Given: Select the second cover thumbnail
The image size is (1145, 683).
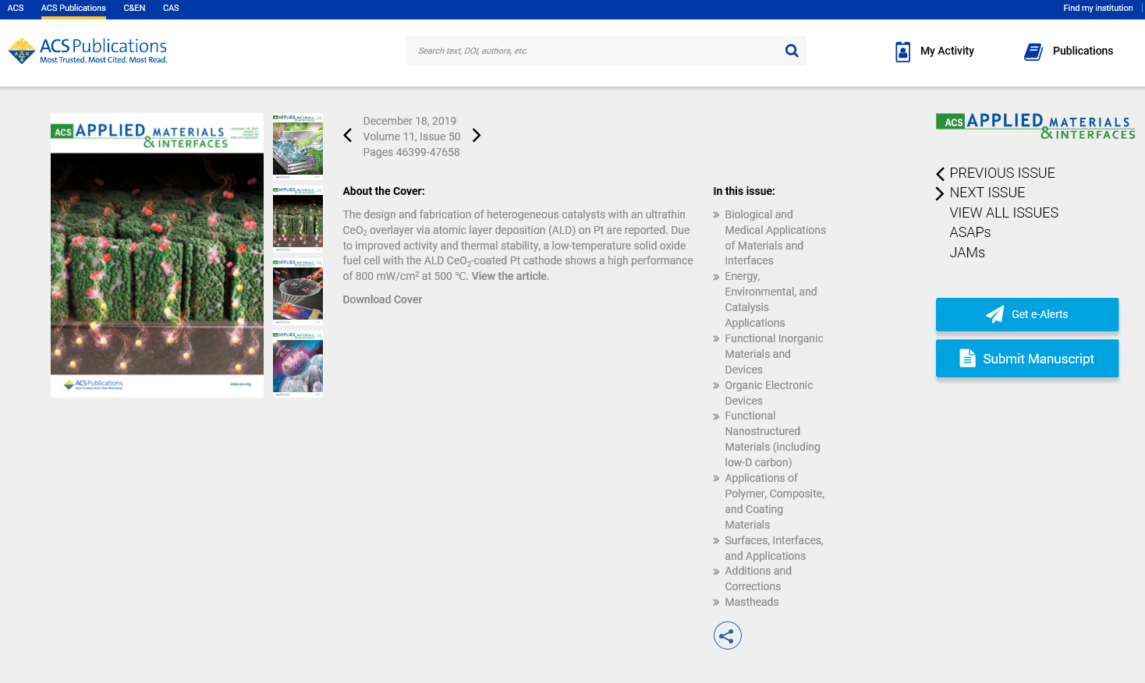Looking at the screenshot, I should [x=298, y=218].
